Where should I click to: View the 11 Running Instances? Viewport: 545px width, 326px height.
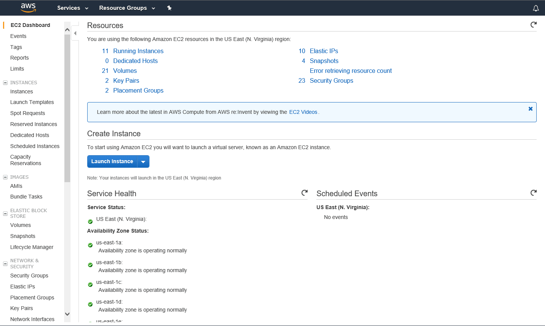(138, 51)
